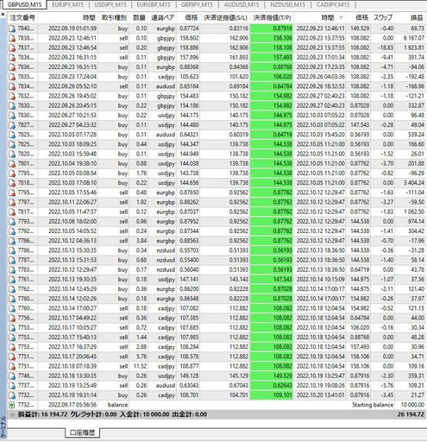This screenshot has height=442, width=427.
Task: Click the quantity cell 11.52
Action: click(140, 366)
